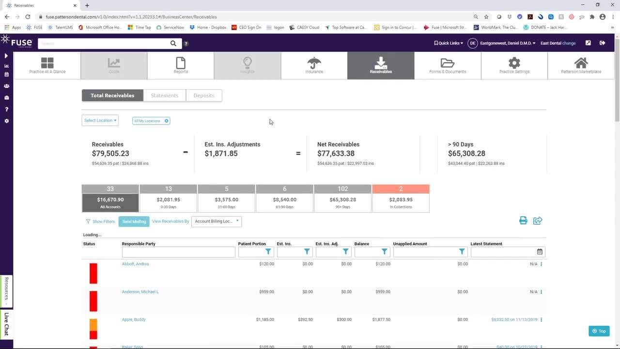
Task: Open Practice Settings gear tile
Action: (x=514, y=65)
